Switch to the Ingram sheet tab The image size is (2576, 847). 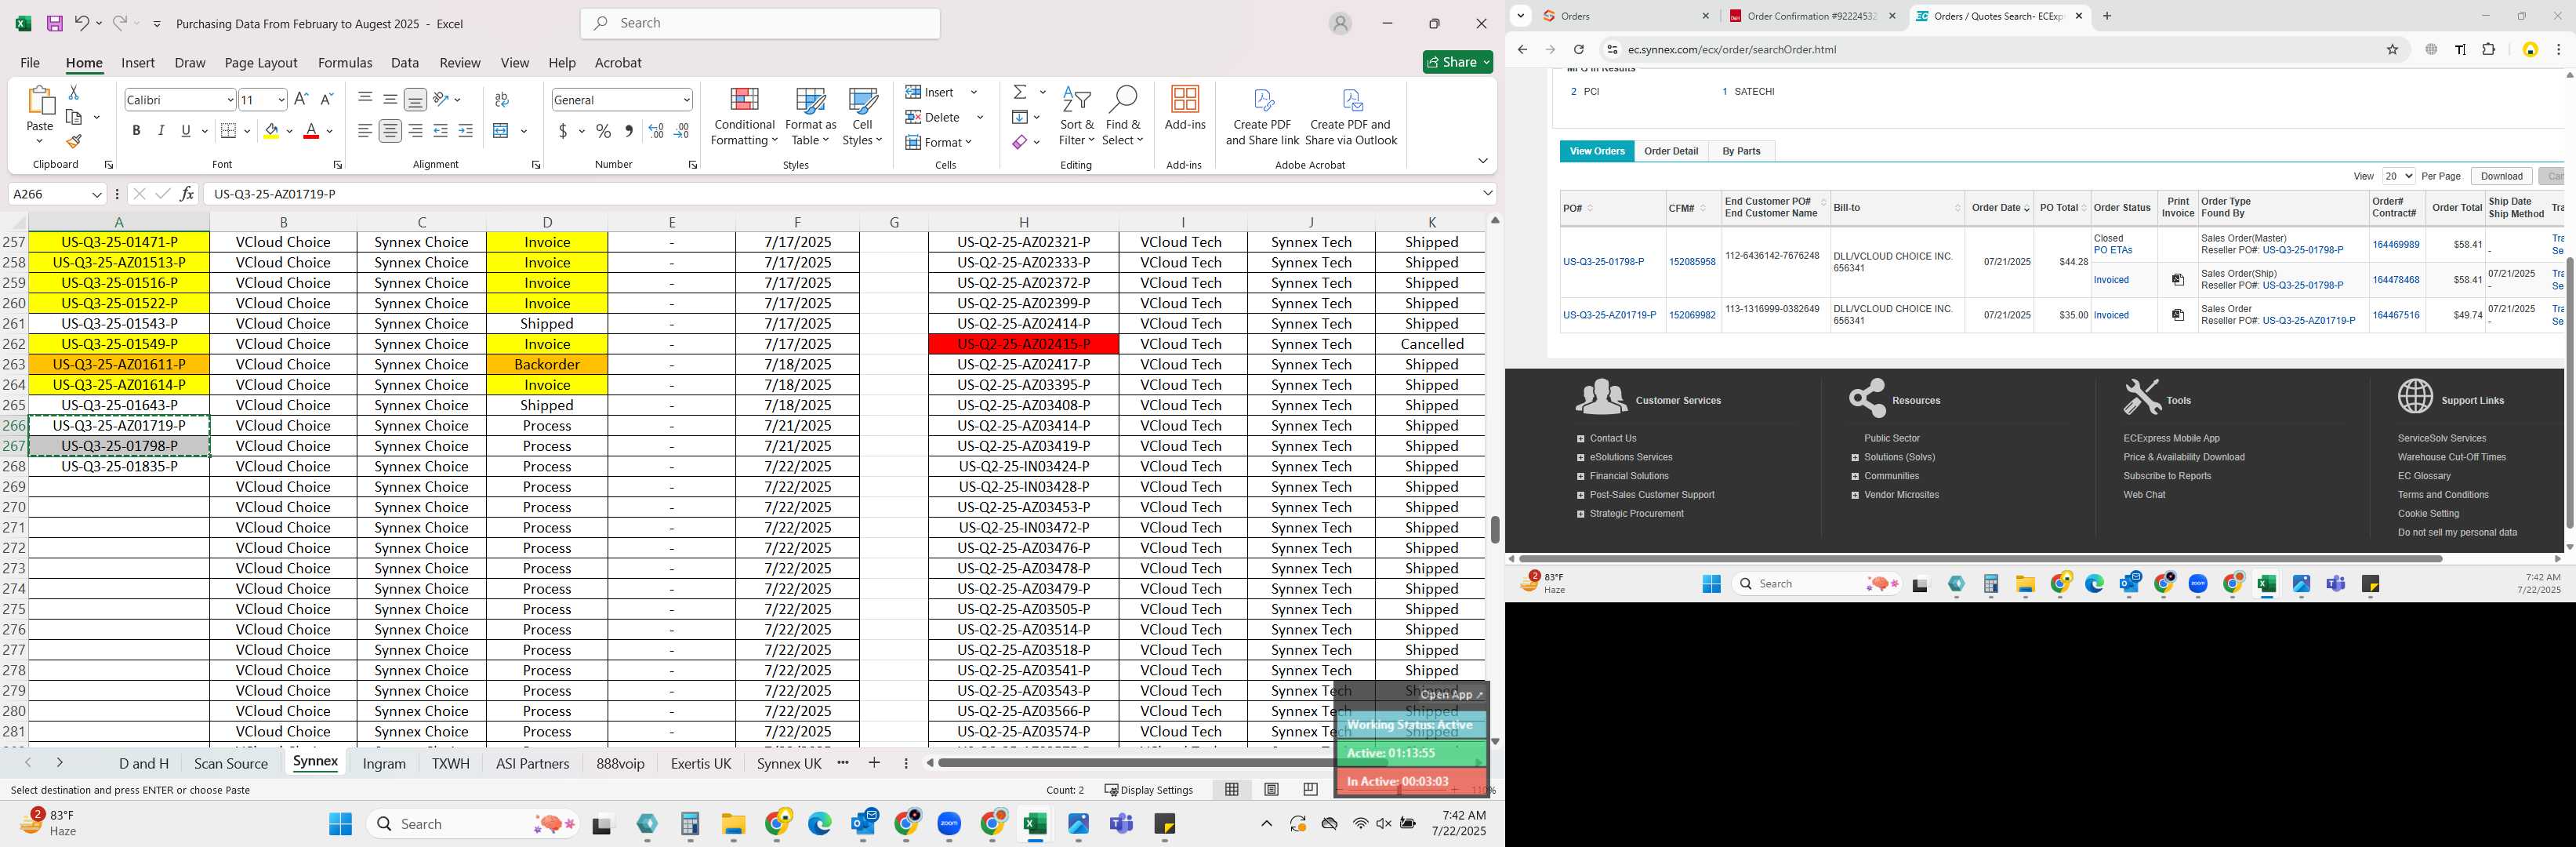click(x=384, y=764)
